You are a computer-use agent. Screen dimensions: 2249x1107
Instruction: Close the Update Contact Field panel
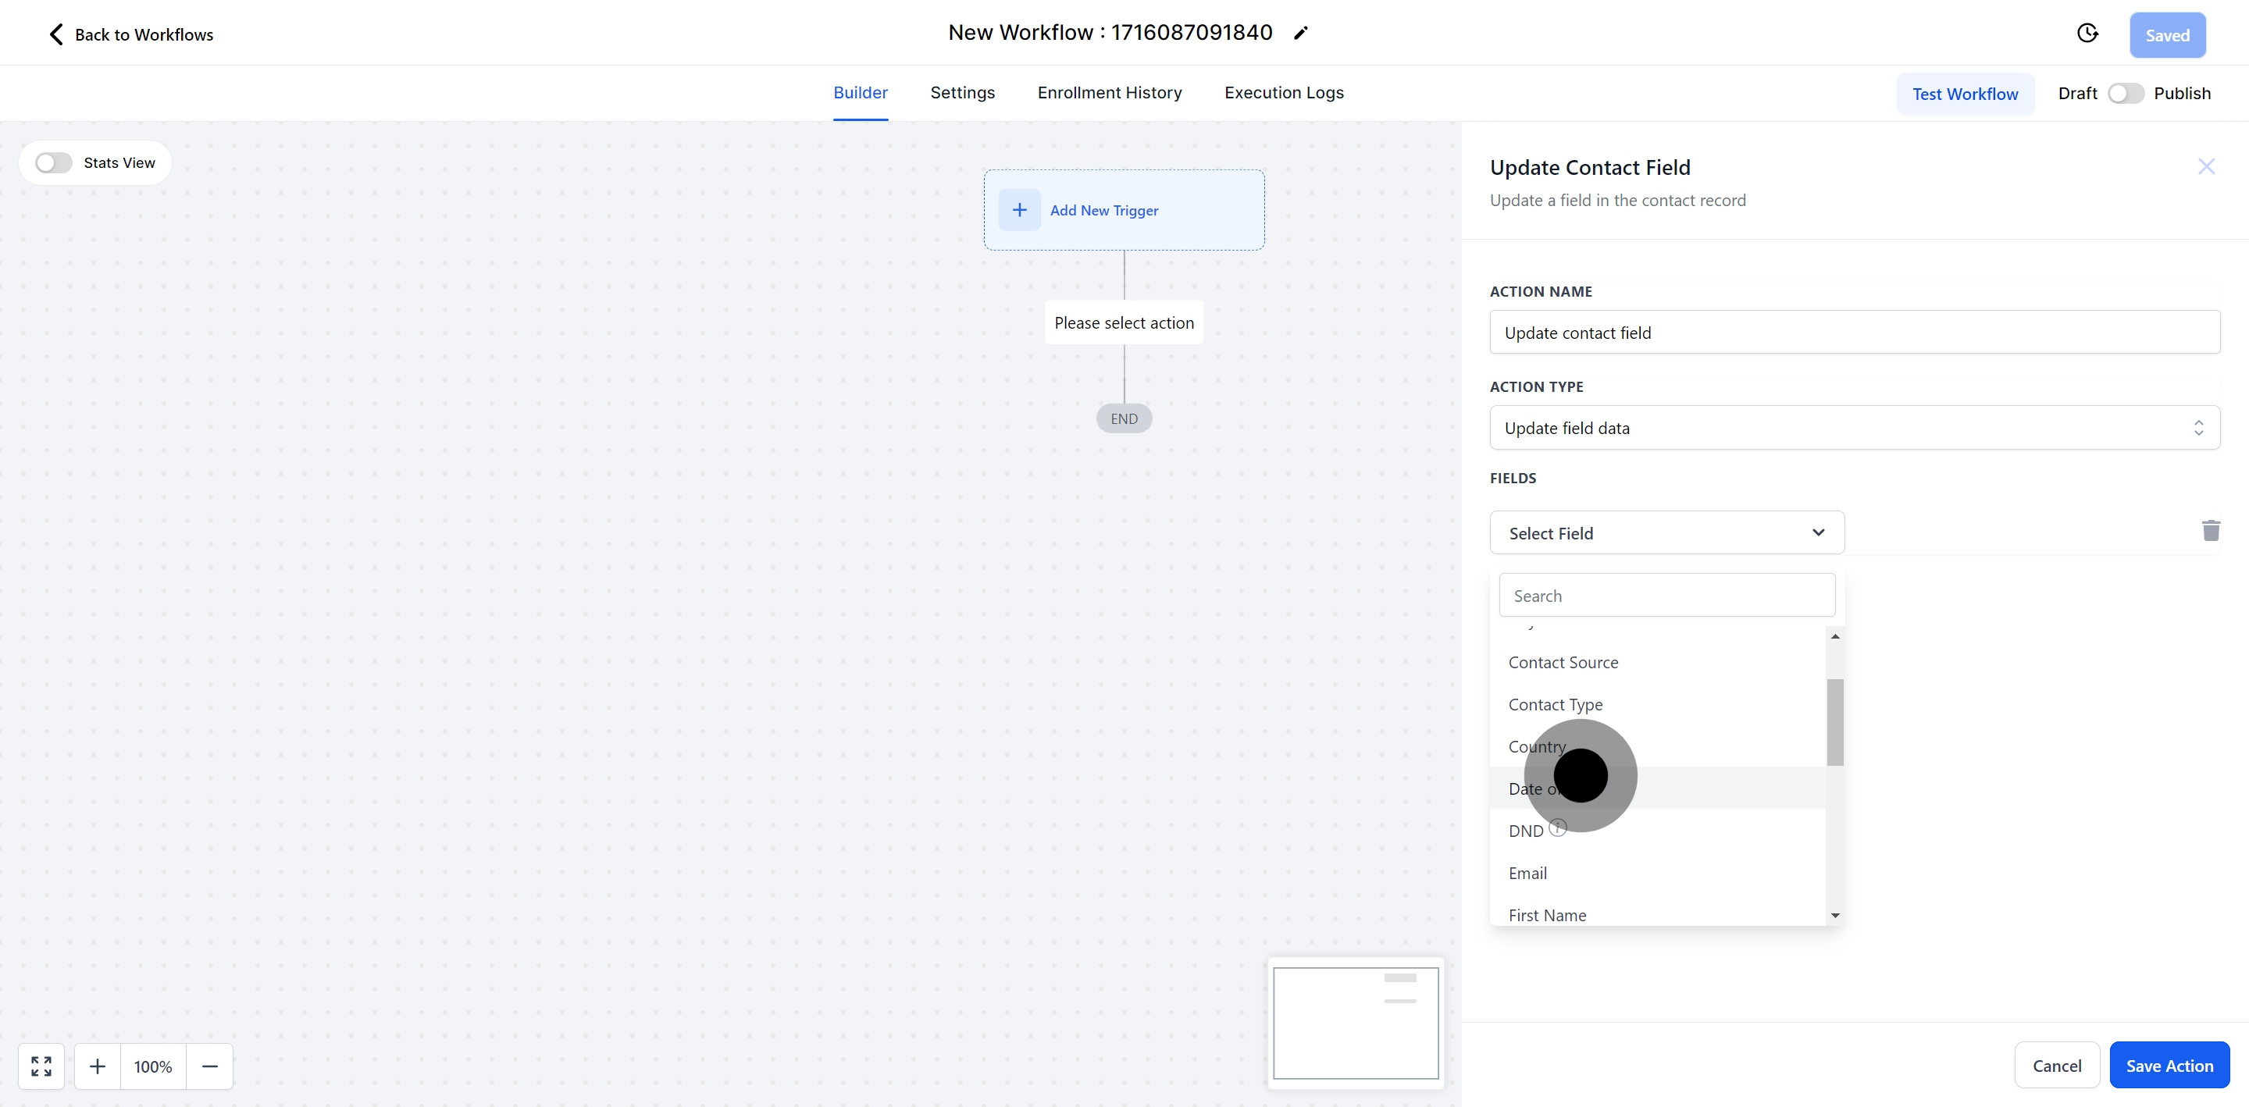(2206, 167)
